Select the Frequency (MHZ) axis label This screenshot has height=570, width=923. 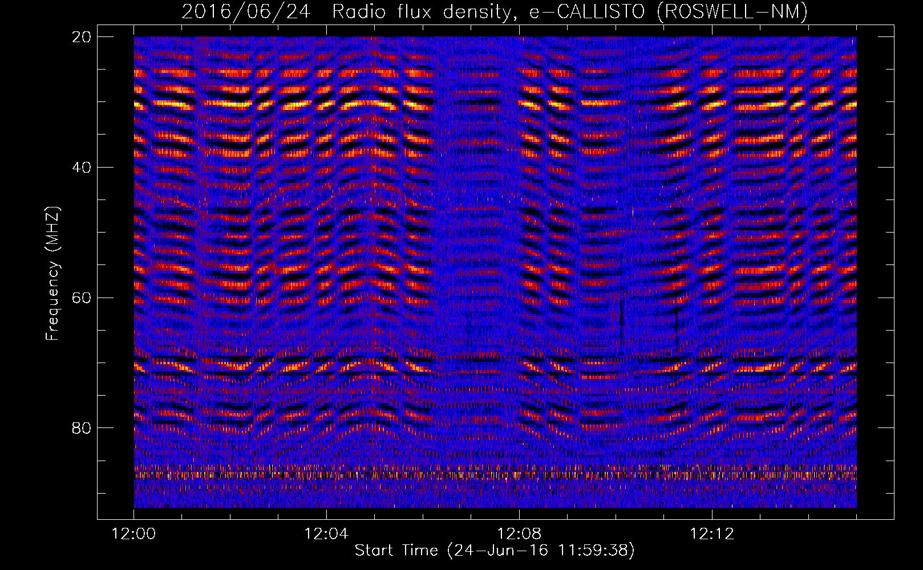[52, 273]
